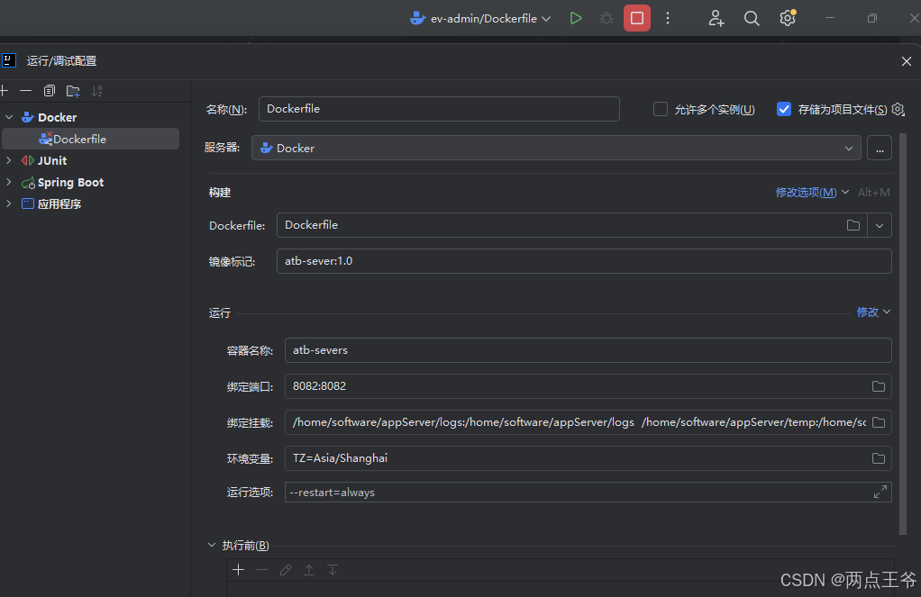Sort configurations alphabetically
The height and width of the screenshot is (597, 921).
pyautogui.click(x=96, y=90)
